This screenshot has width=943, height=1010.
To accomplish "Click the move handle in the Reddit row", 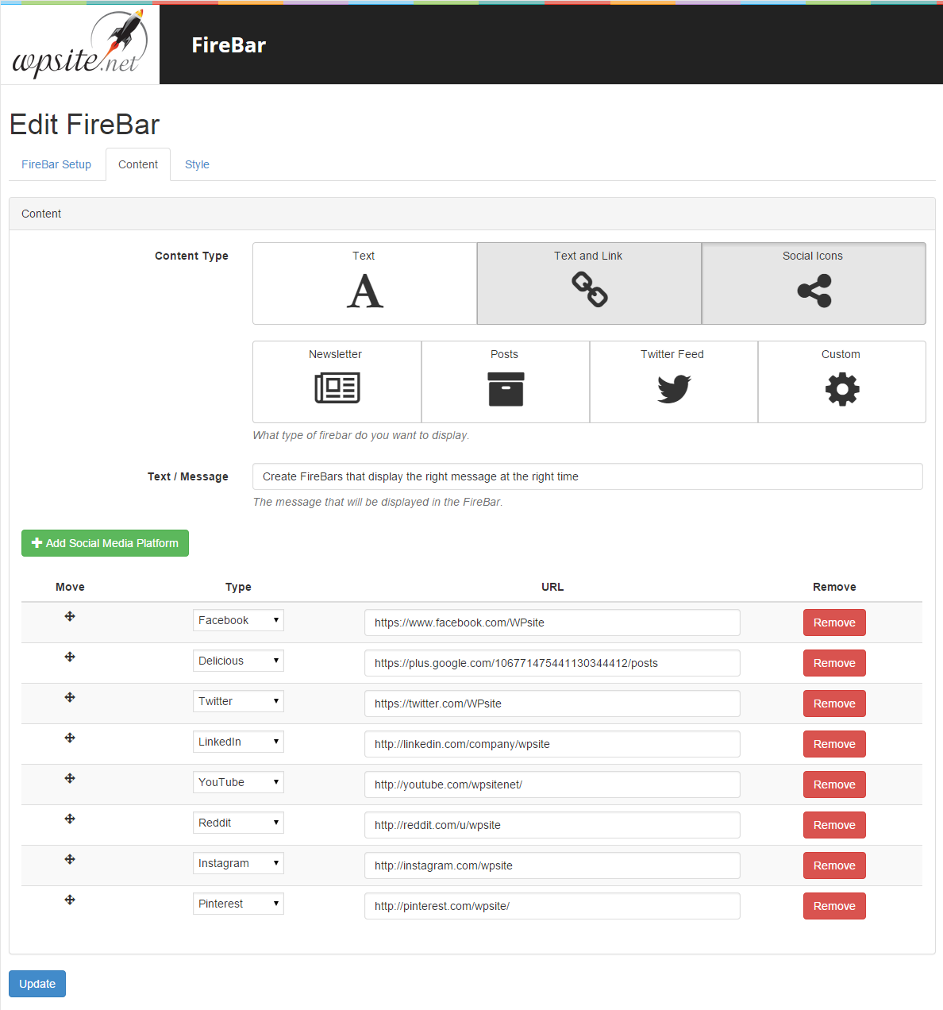I will point(70,819).
